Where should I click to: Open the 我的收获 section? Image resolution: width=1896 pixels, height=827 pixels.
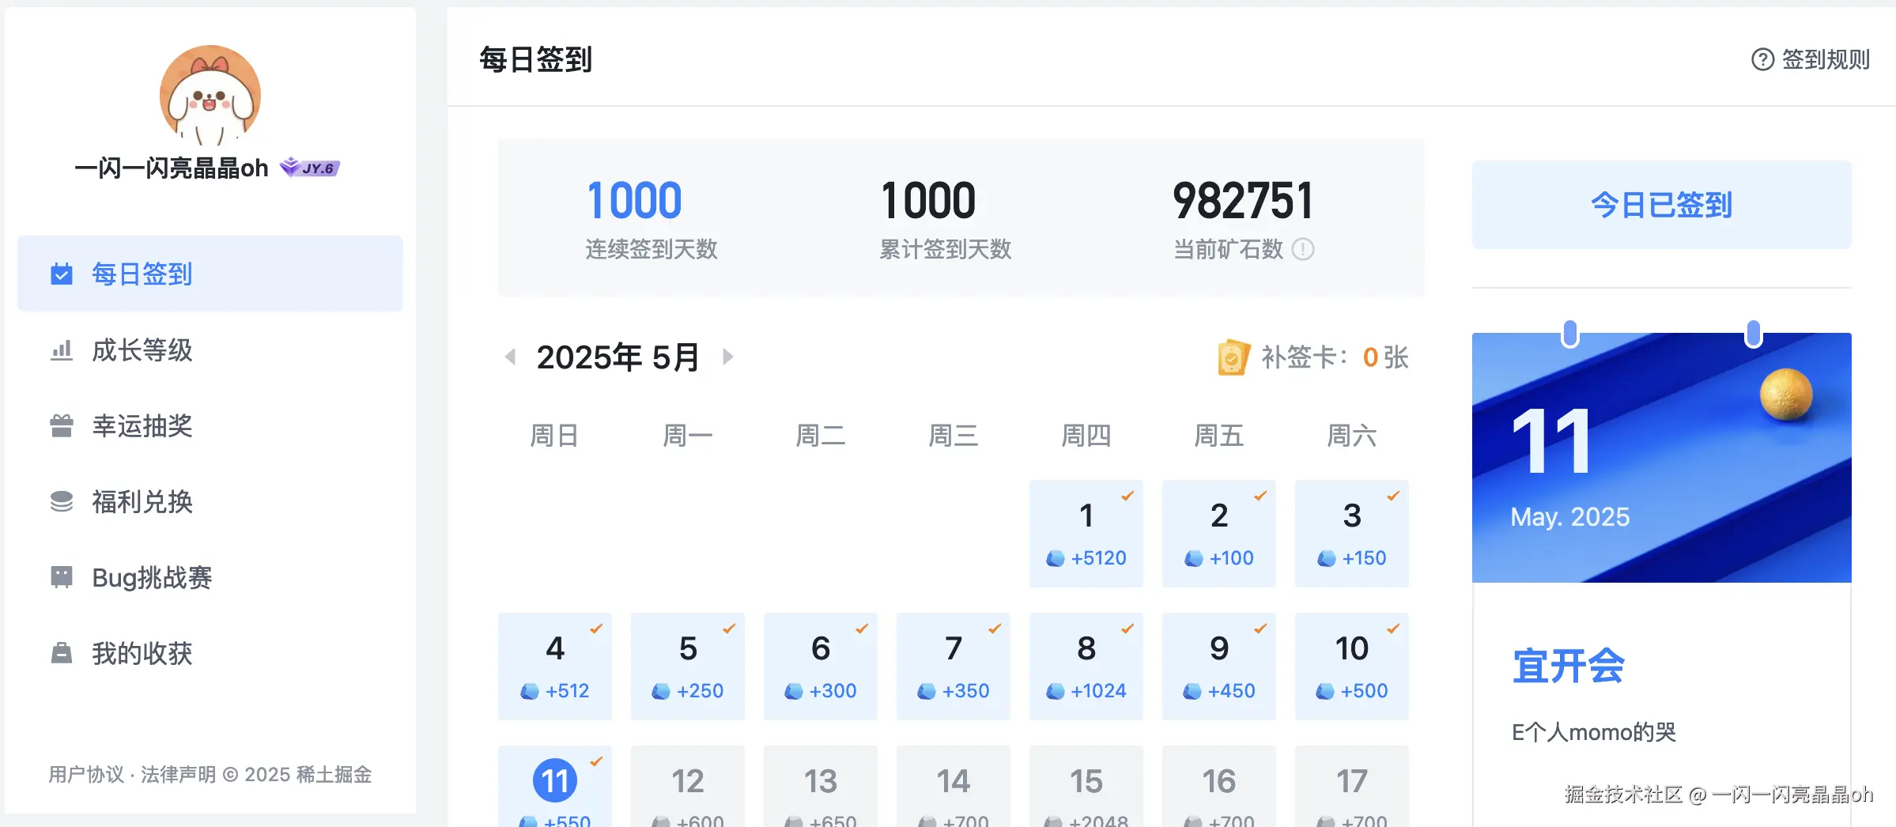click(x=141, y=654)
